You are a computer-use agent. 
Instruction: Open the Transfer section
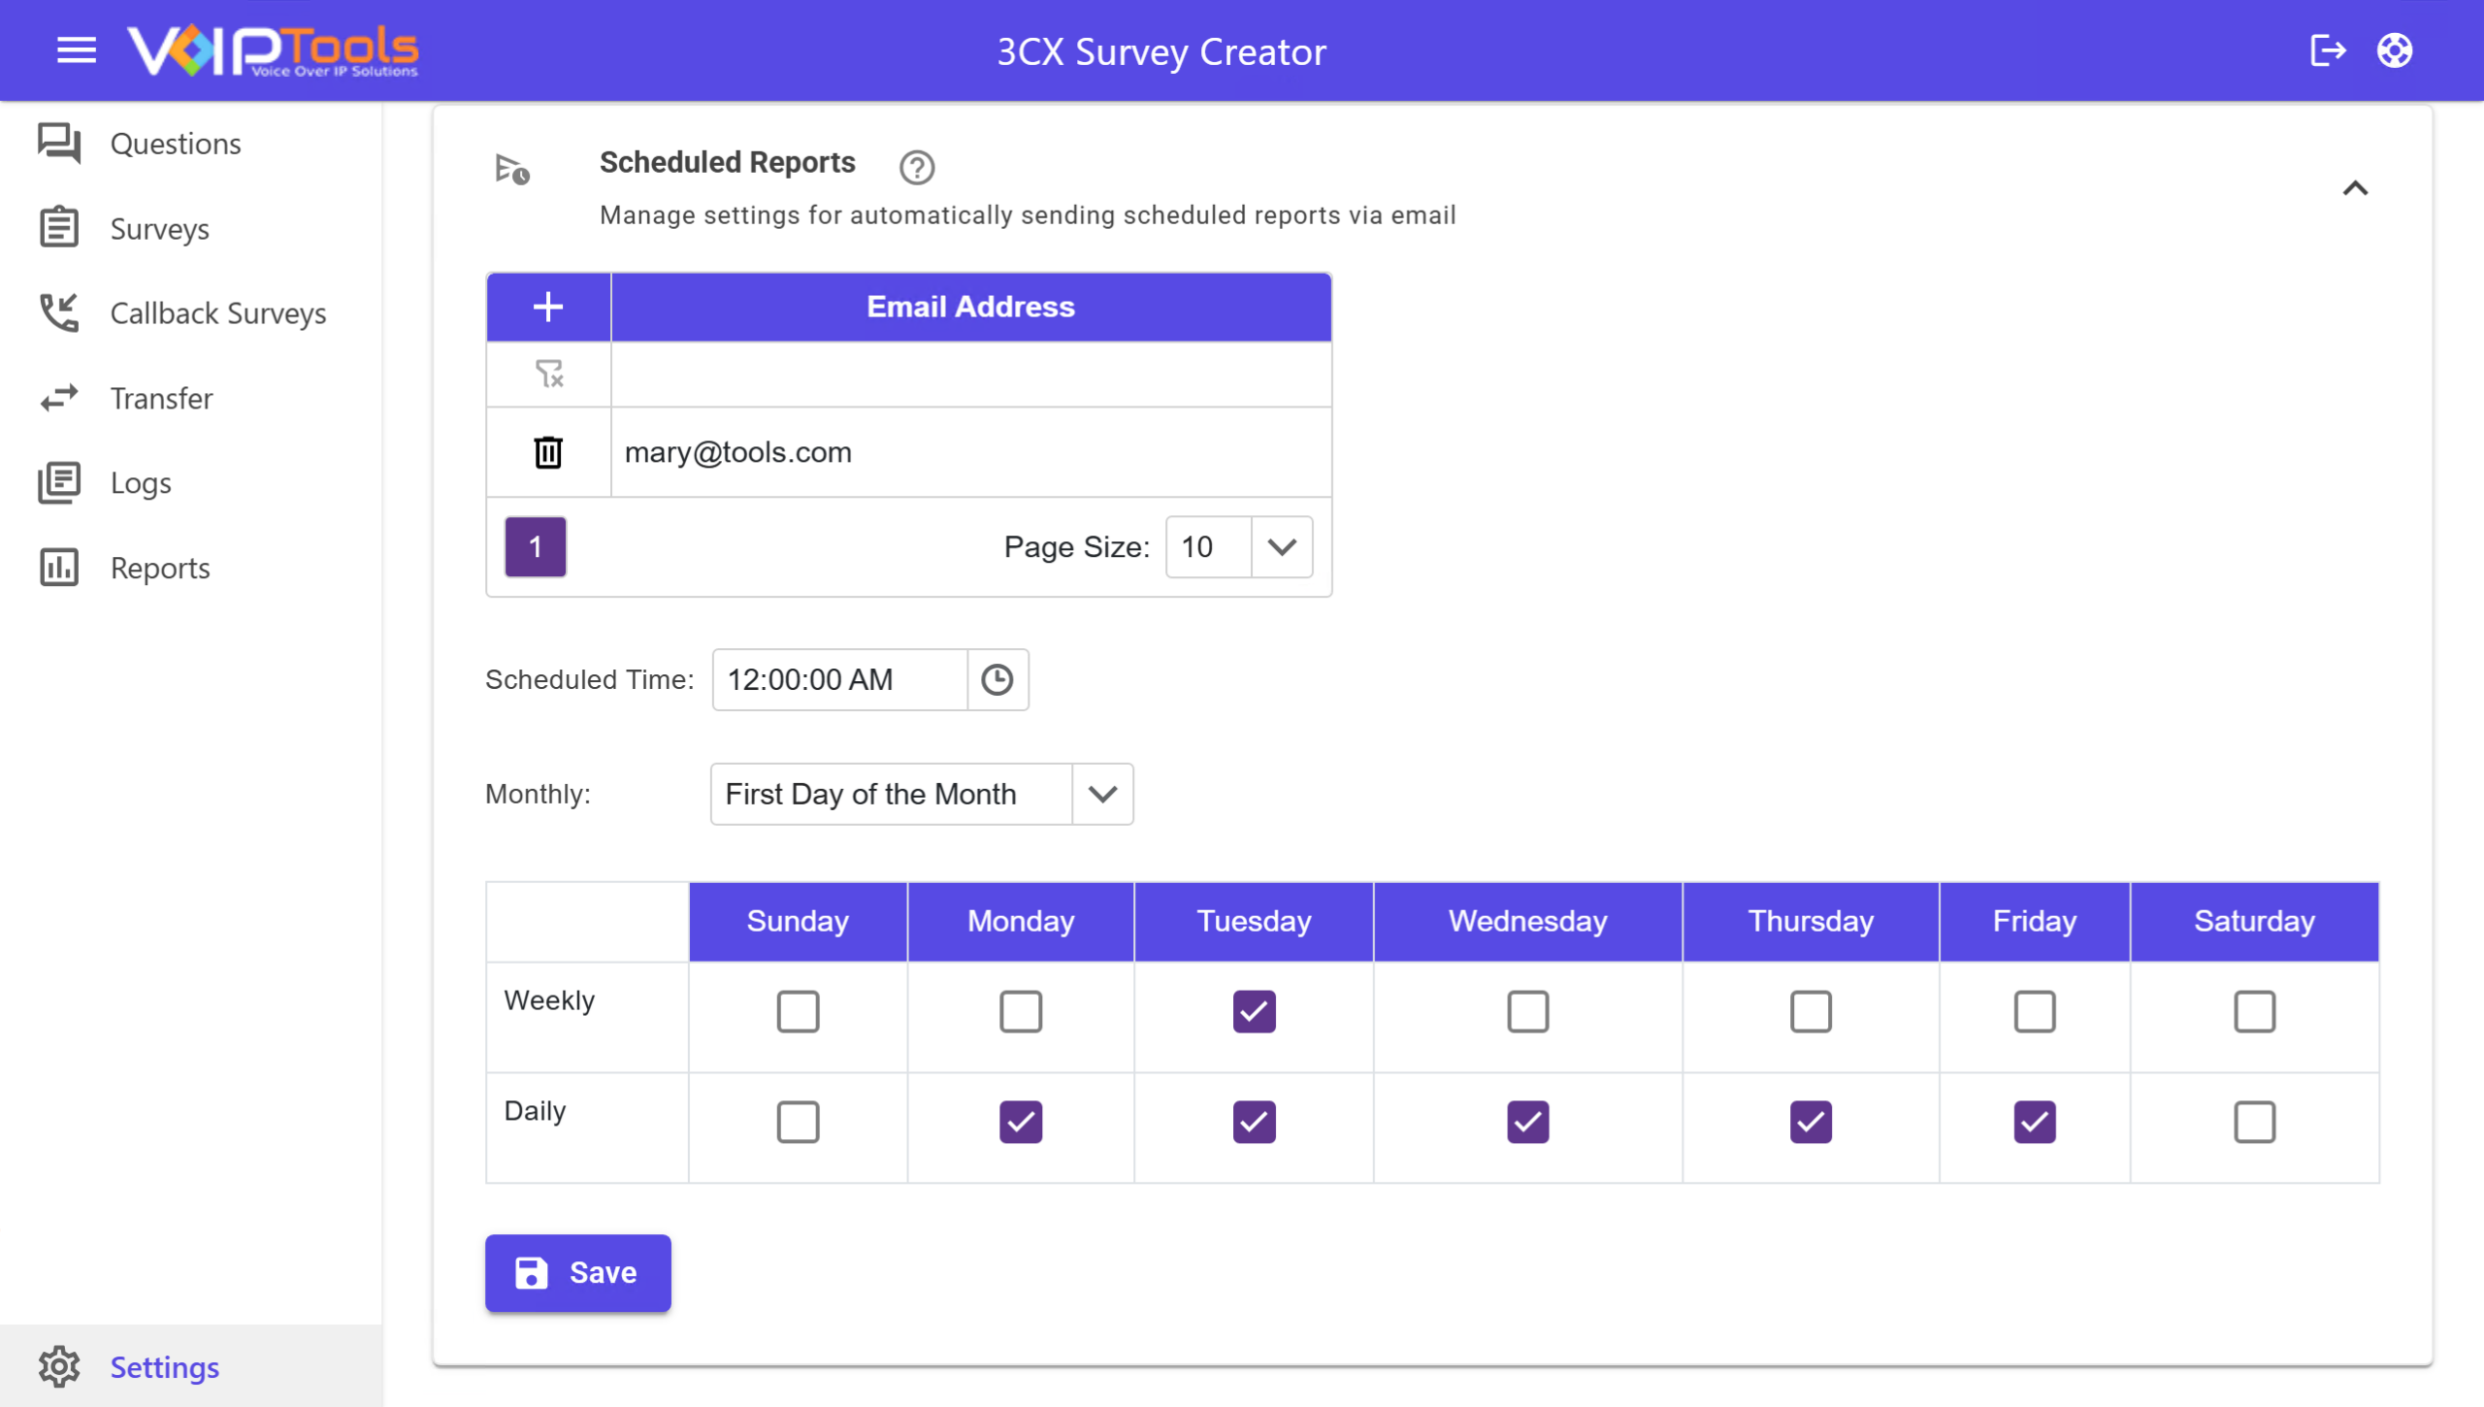pos(161,398)
